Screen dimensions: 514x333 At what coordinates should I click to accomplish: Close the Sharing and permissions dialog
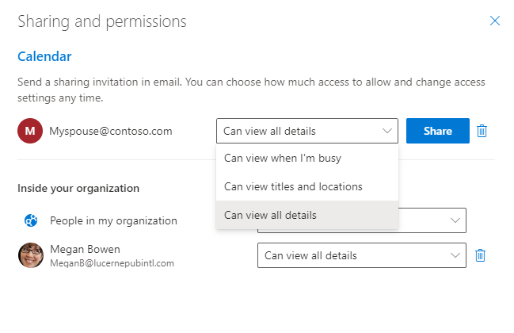(x=494, y=21)
